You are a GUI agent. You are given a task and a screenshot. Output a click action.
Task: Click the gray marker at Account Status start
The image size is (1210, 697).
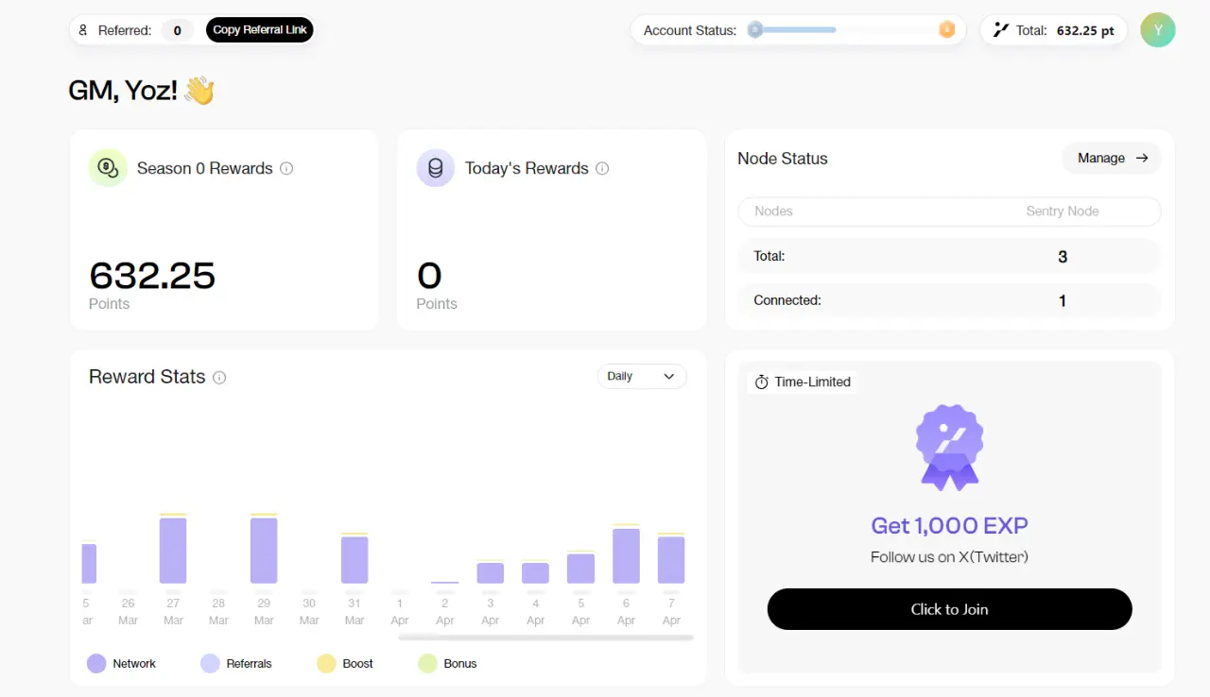click(754, 29)
